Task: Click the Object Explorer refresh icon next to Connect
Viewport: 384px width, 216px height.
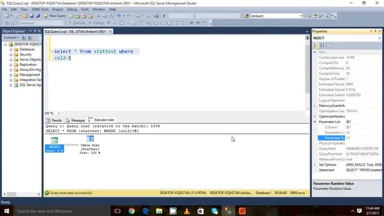Action: coord(24,37)
